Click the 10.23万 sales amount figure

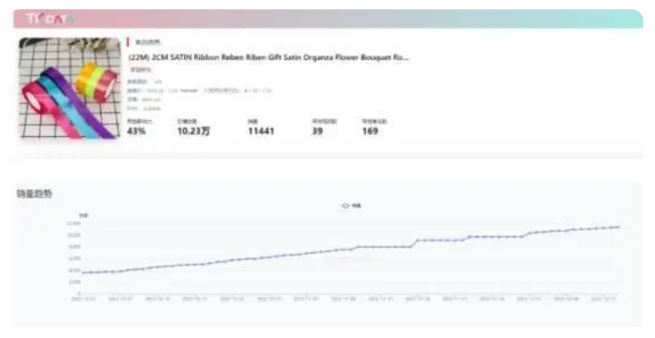click(x=193, y=131)
